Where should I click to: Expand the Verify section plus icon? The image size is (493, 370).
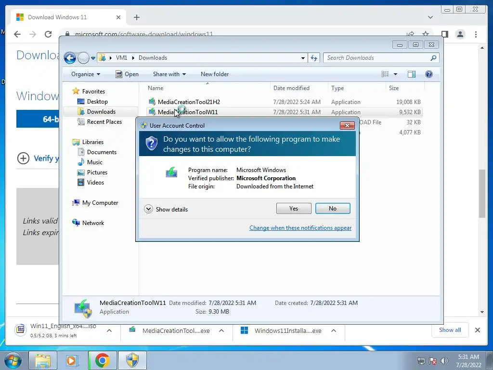tap(23, 158)
